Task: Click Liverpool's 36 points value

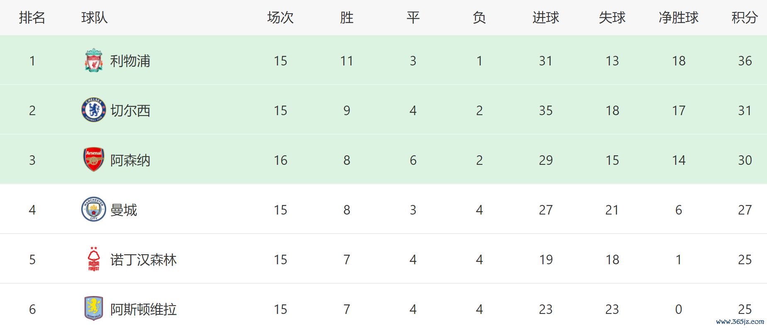Action: [x=745, y=61]
